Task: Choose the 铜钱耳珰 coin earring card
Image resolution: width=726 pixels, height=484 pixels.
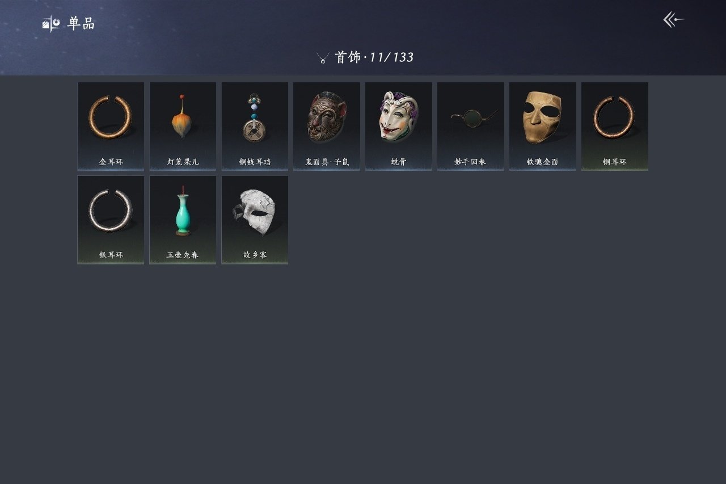Action: [x=255, y=126]
